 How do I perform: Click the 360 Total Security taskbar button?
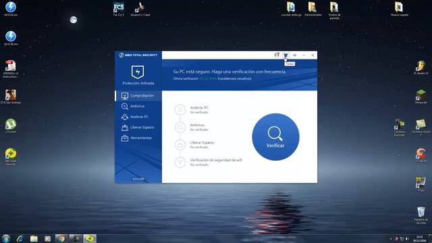90,238
